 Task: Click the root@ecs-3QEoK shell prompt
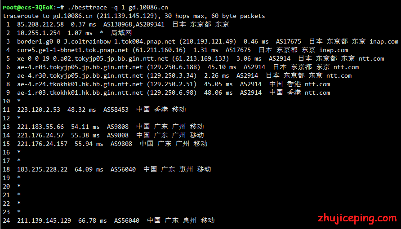pyautogui.click(x=28, y=7)
